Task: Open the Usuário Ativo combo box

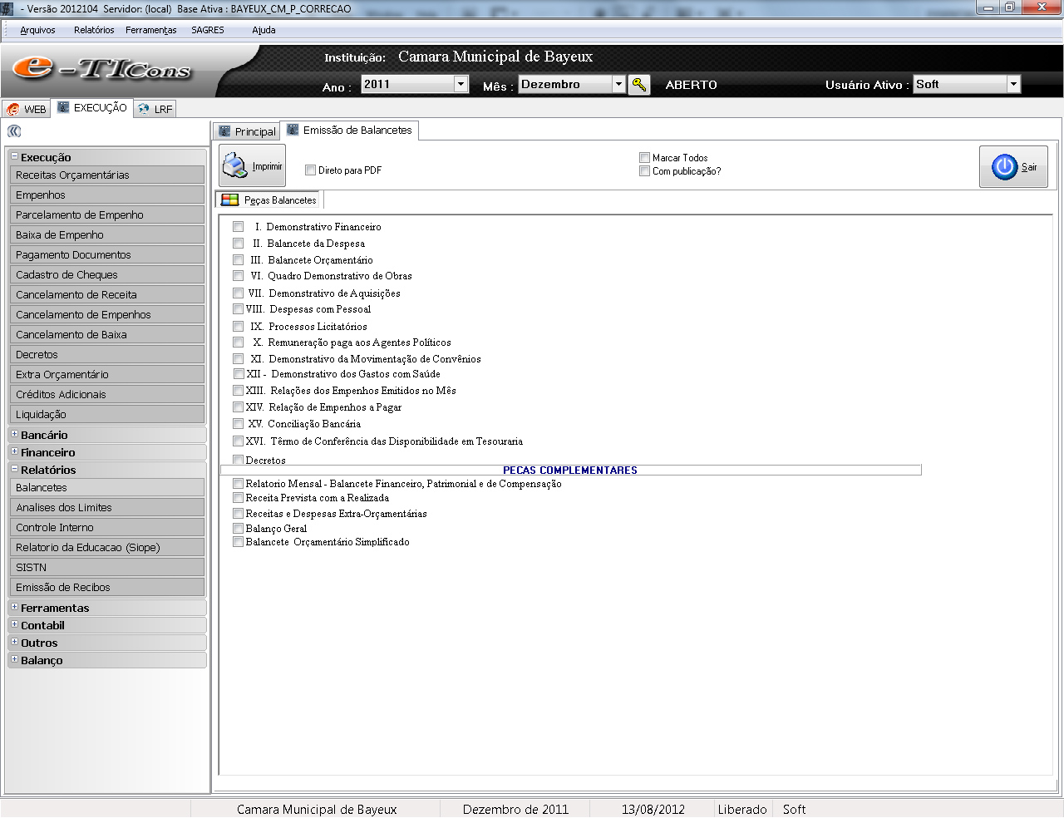Action: tap(1012, 84)
